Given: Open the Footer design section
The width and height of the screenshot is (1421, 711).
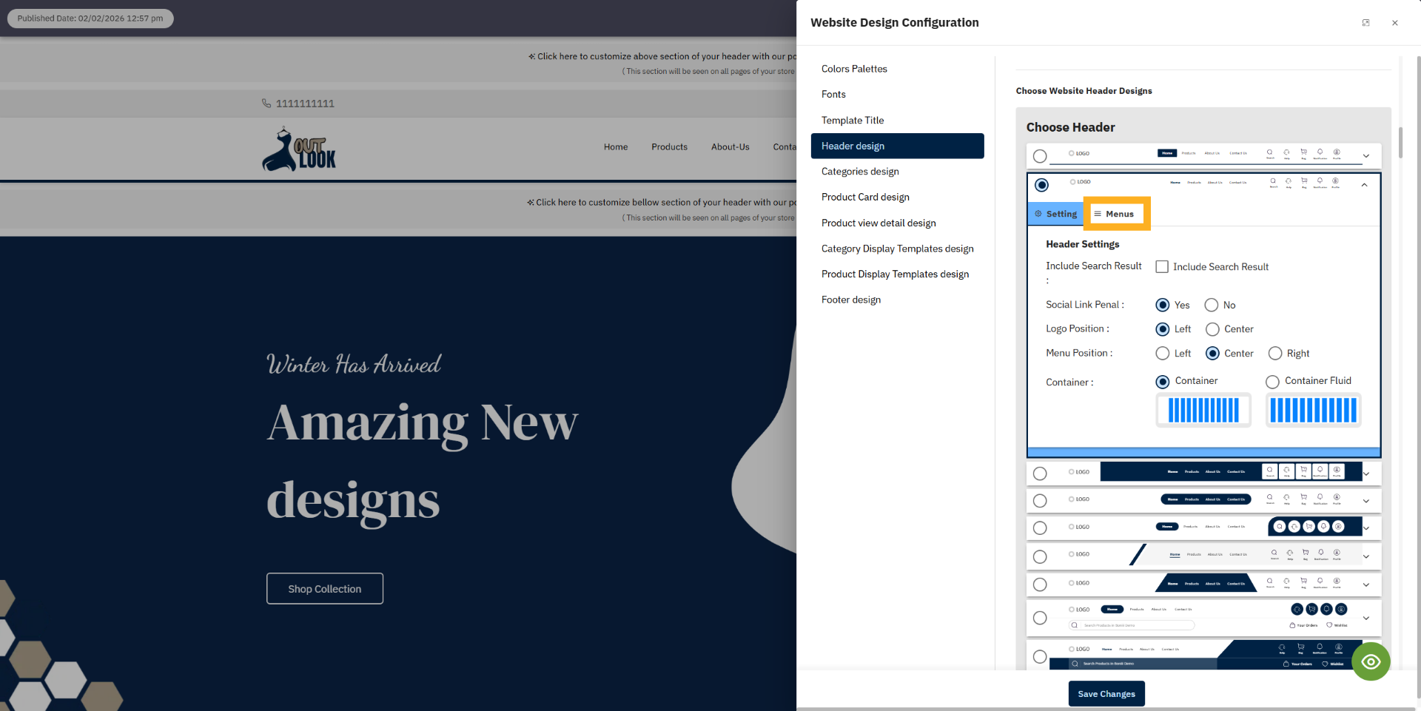Looking at the screenshot, I should tap(851, 300).
